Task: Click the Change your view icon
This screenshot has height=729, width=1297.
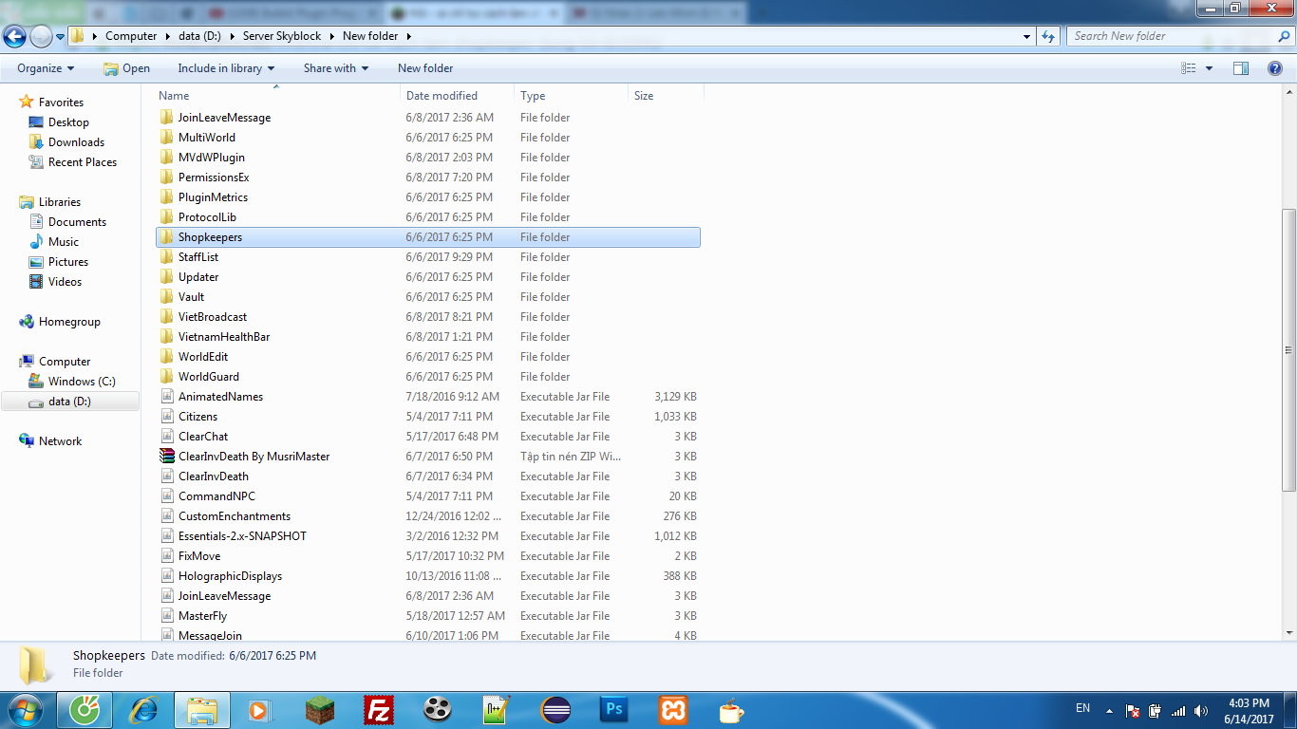Action: (x=1189, y=68)
